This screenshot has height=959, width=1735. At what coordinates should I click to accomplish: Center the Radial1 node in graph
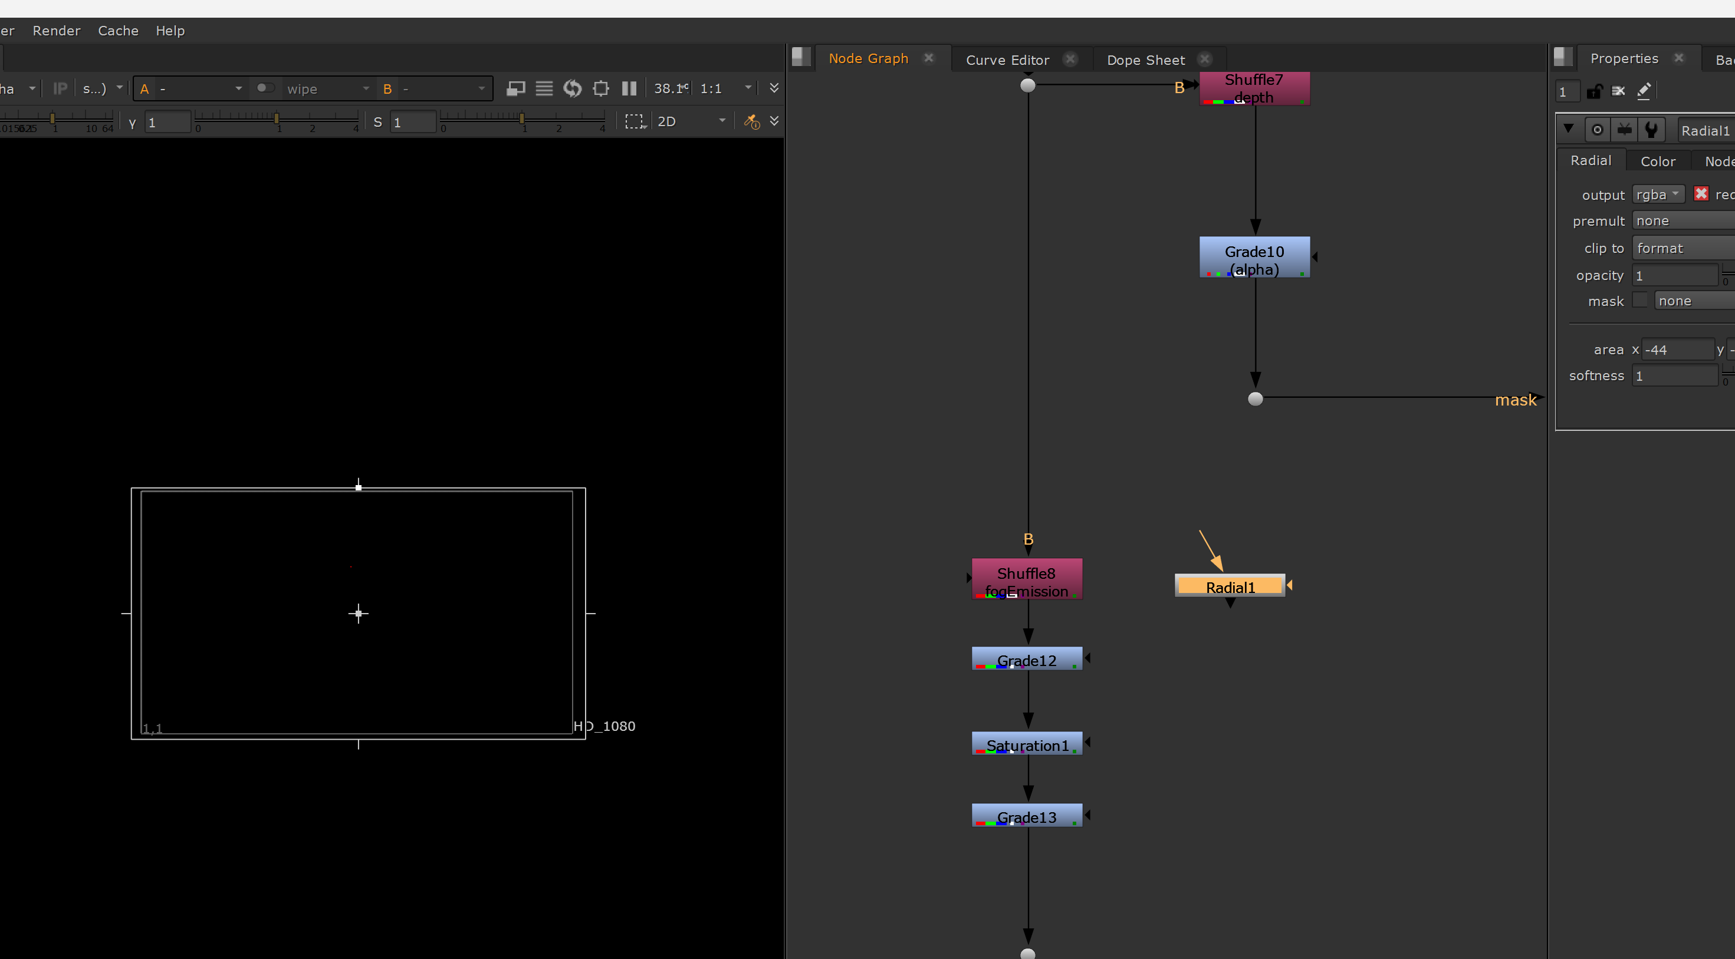1598,130
